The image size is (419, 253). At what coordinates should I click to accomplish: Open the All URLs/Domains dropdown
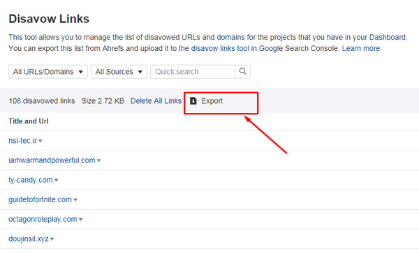pos(47,72)
